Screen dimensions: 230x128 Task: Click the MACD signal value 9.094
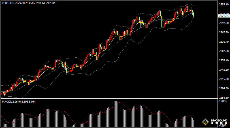coord(32,101)
